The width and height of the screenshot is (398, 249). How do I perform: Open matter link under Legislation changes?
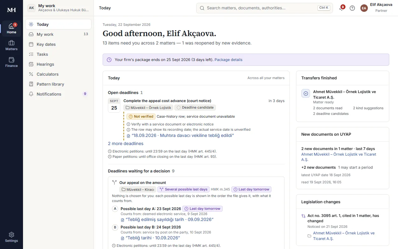(344, 236)
